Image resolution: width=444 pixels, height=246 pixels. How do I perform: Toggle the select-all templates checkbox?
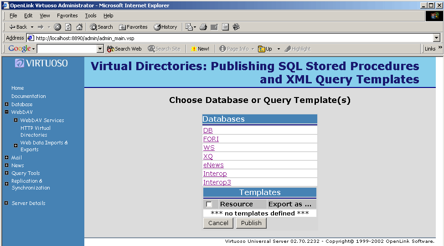point(209,205)
